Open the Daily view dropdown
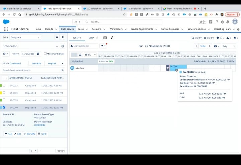The width and height of the screenshot is (241, 165). click(229, 46)
